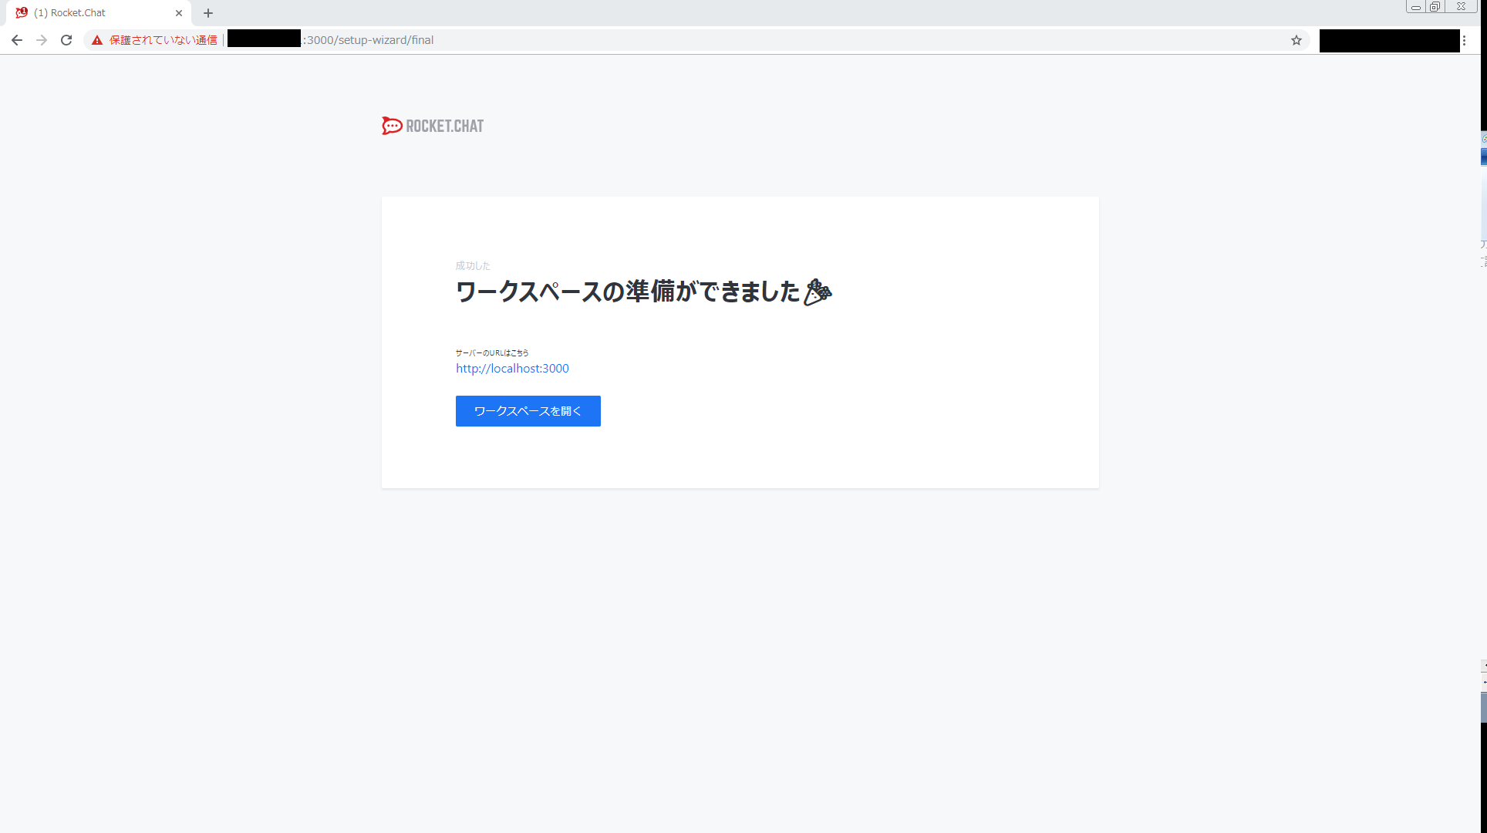Click the 成功した label above heading
This screenshot has height=833, width=1487.
click(473, 265)
